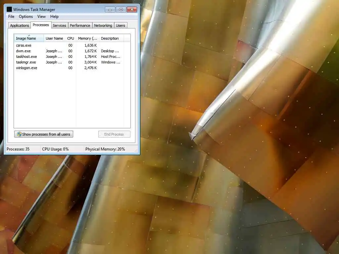Click the 1,672 K memory value
Screen dimensions: 339x254
click(x=91, y=51)
